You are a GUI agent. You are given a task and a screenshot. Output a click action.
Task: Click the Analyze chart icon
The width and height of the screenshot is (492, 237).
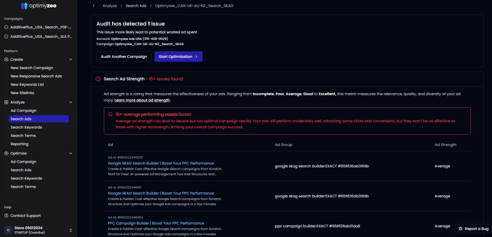[6, 102]
